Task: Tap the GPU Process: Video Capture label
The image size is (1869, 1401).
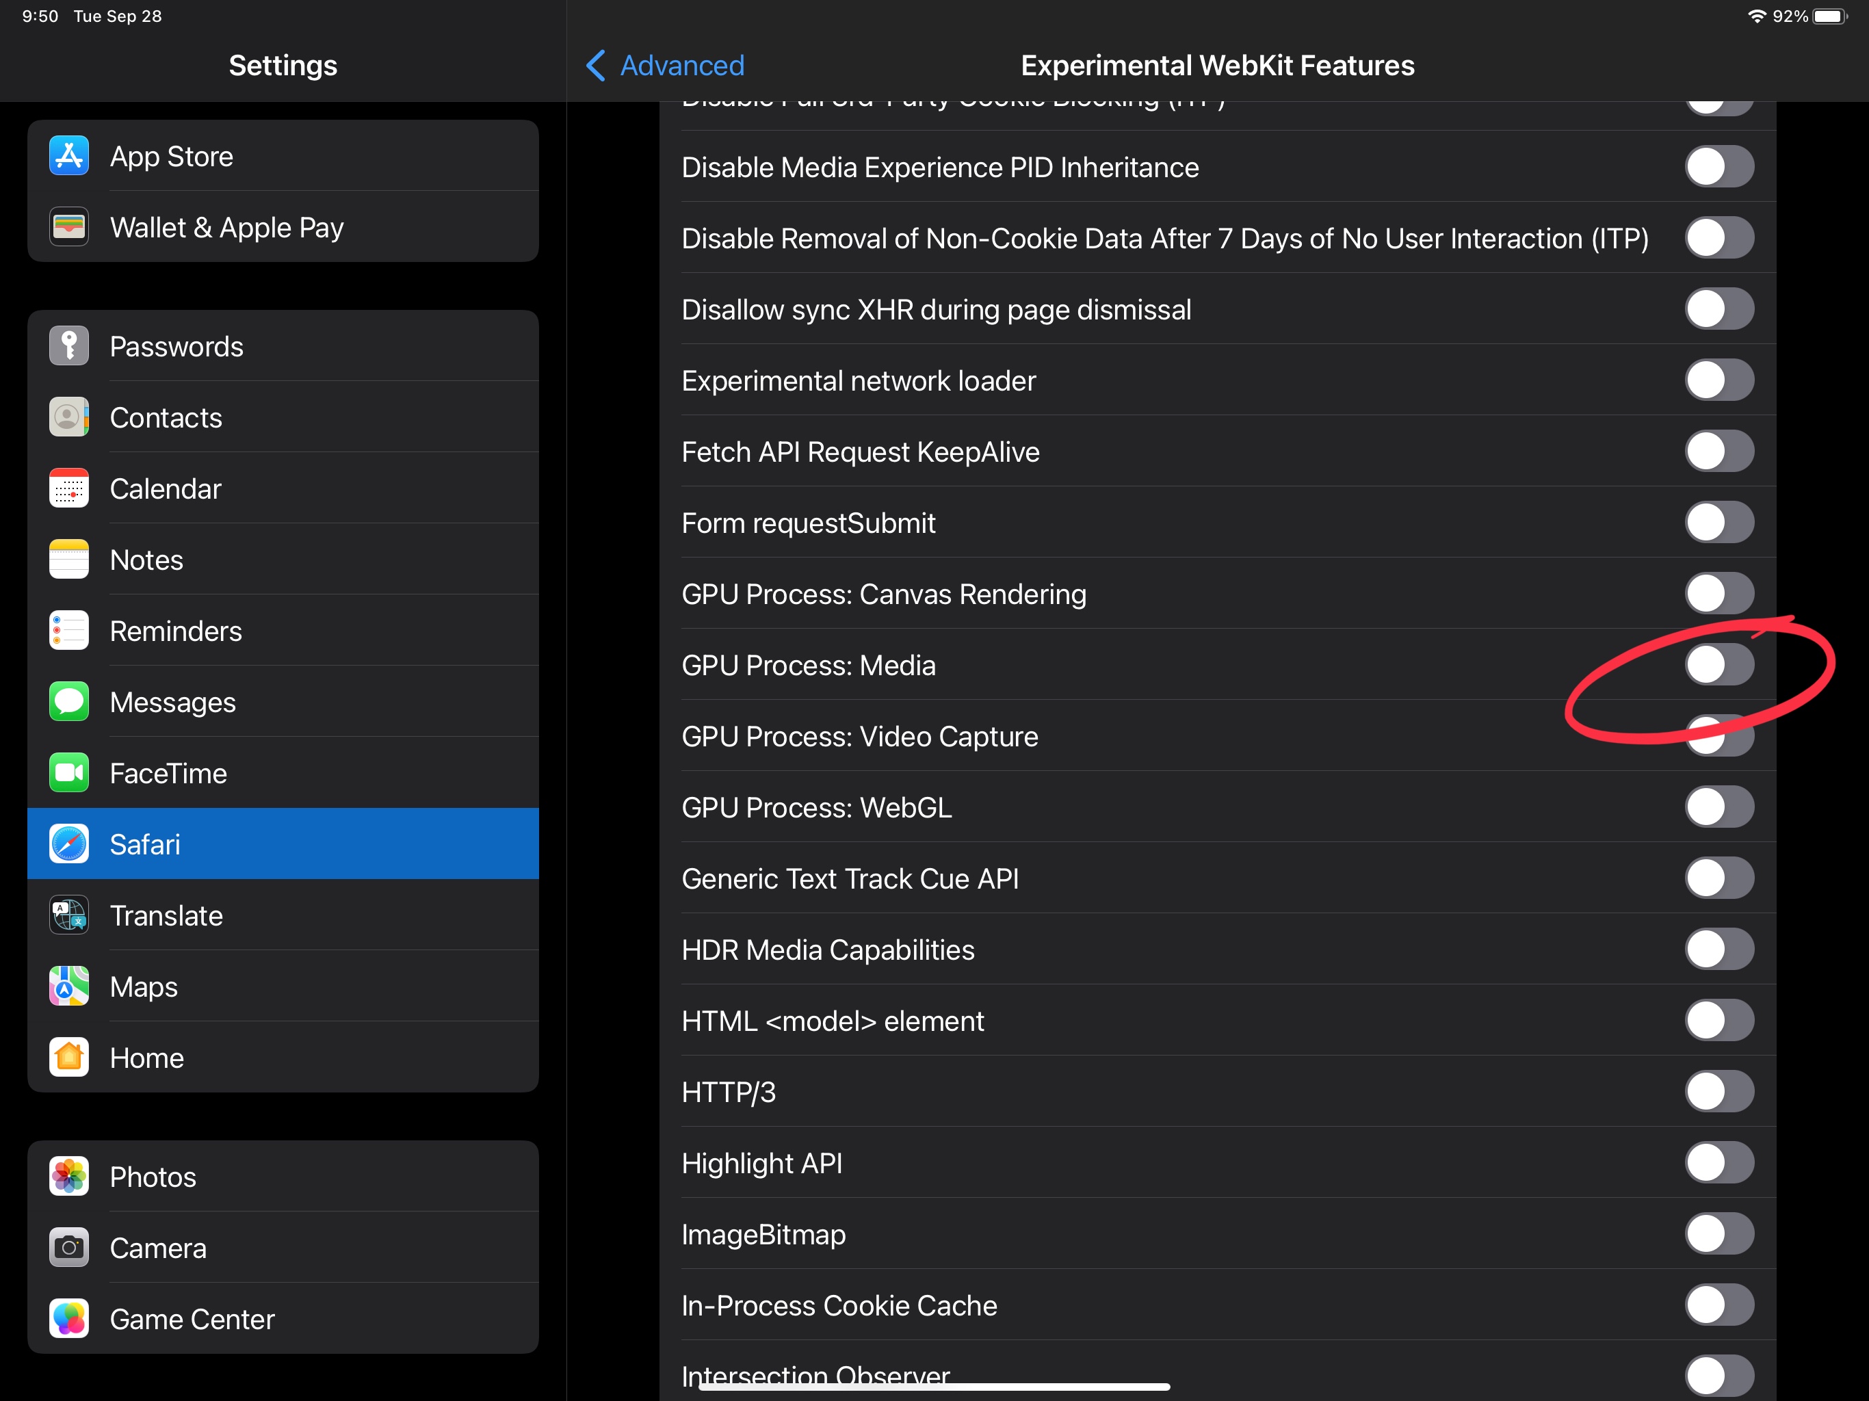Action: coord(860,737)
